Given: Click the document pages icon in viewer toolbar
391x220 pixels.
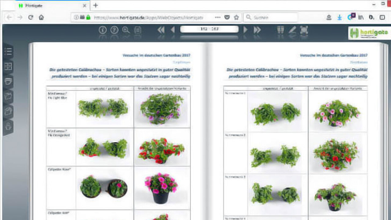Looking at the screenshot, I should 138,30.
